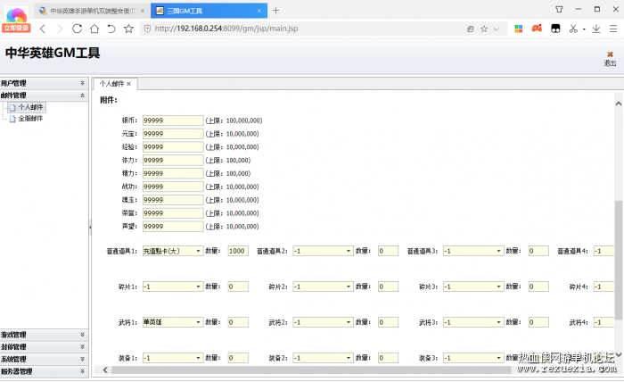The height and width of the screenshot is (382, 624).
Task: Expand the 用户管理 sidebar section
Action: [x=45, y=83]
